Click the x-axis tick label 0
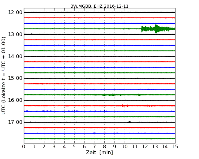The image size is (199, 159). [24, 146]
